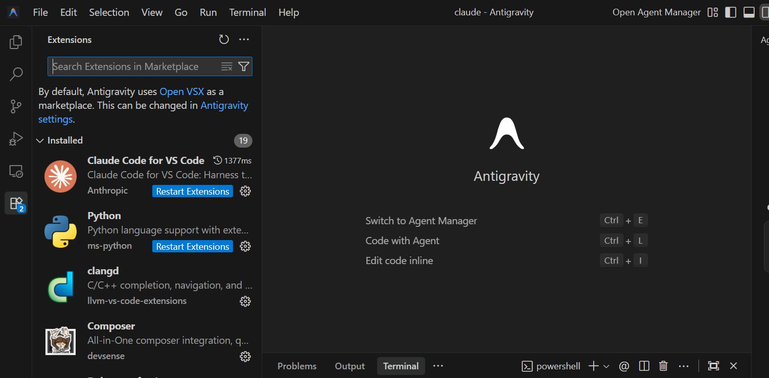Open the Open VSX link
Viewport: 769px width, 378px height.
181,91
